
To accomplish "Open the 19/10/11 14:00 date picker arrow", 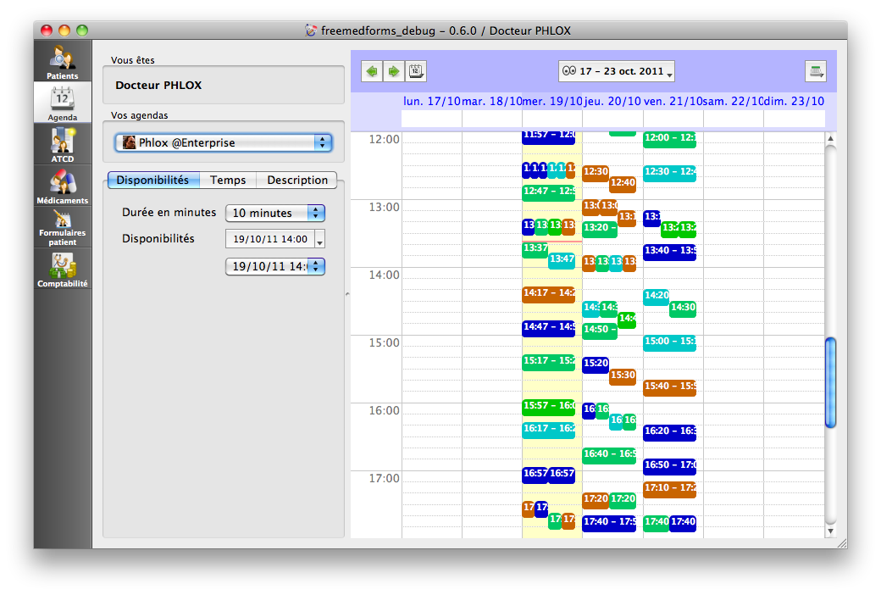I will pyautogui.click(x=319, y=241).
